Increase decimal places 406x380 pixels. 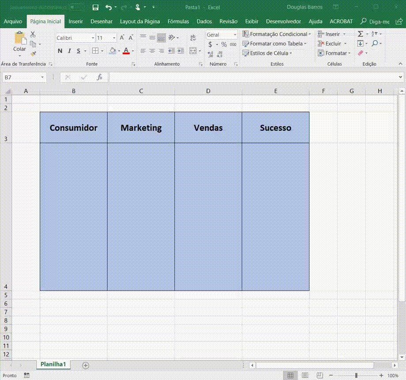pyautogui.click(x=211, y=54)
